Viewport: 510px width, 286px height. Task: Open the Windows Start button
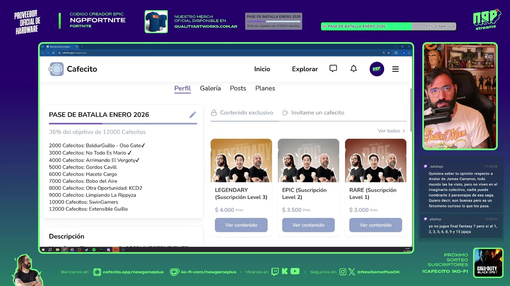pyautogui.click(x=43, y=250)
